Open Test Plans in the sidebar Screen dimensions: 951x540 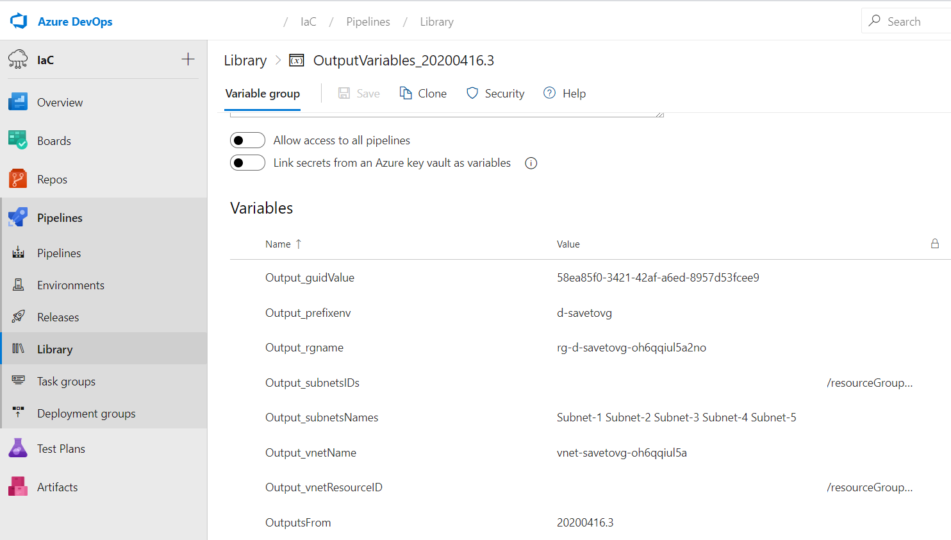(61, 449)
